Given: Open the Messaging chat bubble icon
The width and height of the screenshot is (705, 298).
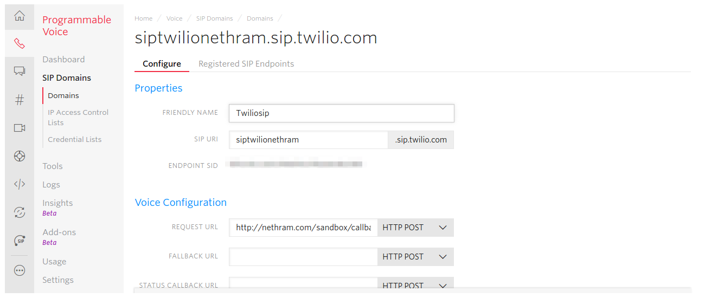Looking at the screenshot, I should click(20, 71).
